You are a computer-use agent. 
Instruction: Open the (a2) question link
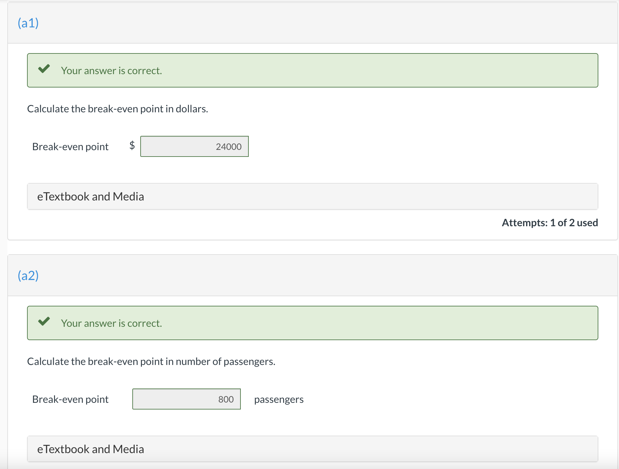coord(28,276)
